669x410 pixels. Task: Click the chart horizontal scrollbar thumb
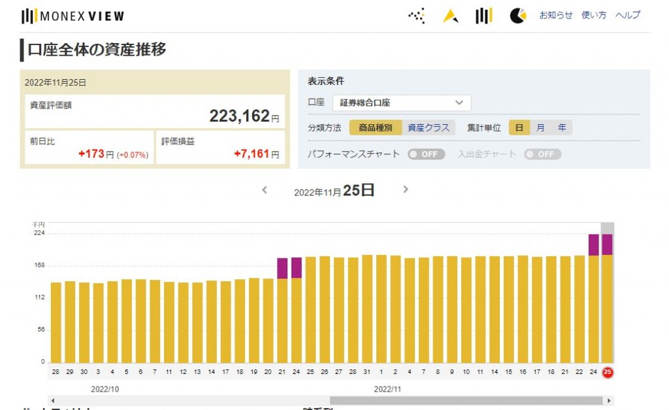(x=466, y=400)
